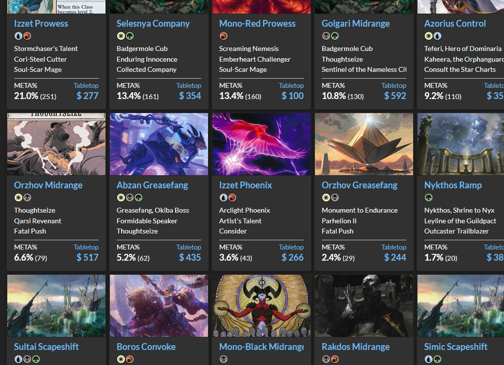The width and height of the screenshot is (504, 365).
Task: Click Tabletop price $ 100 for Mono-Red Prowess
Action: 293,96
